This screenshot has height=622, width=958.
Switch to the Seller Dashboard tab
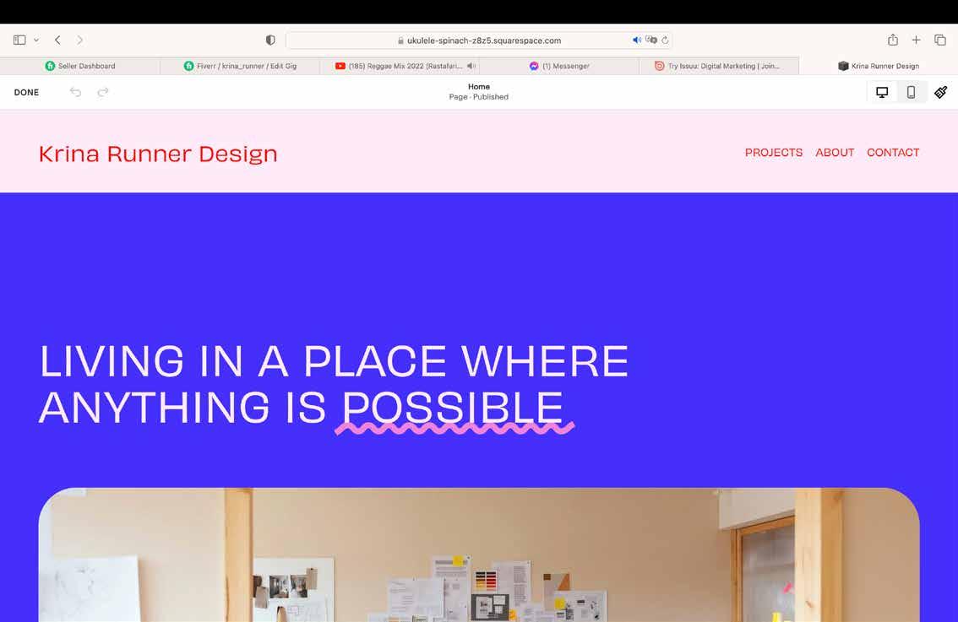(80, 66)
